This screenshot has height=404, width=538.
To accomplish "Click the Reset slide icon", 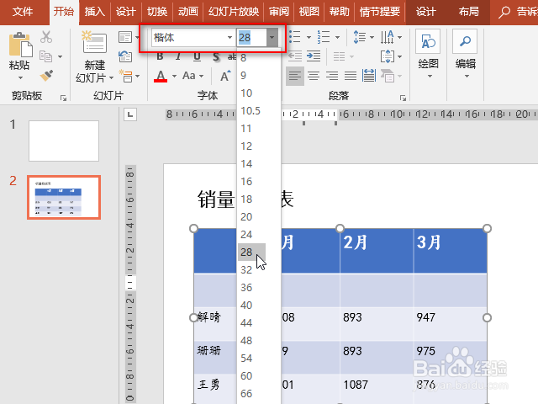I will 125,56.
